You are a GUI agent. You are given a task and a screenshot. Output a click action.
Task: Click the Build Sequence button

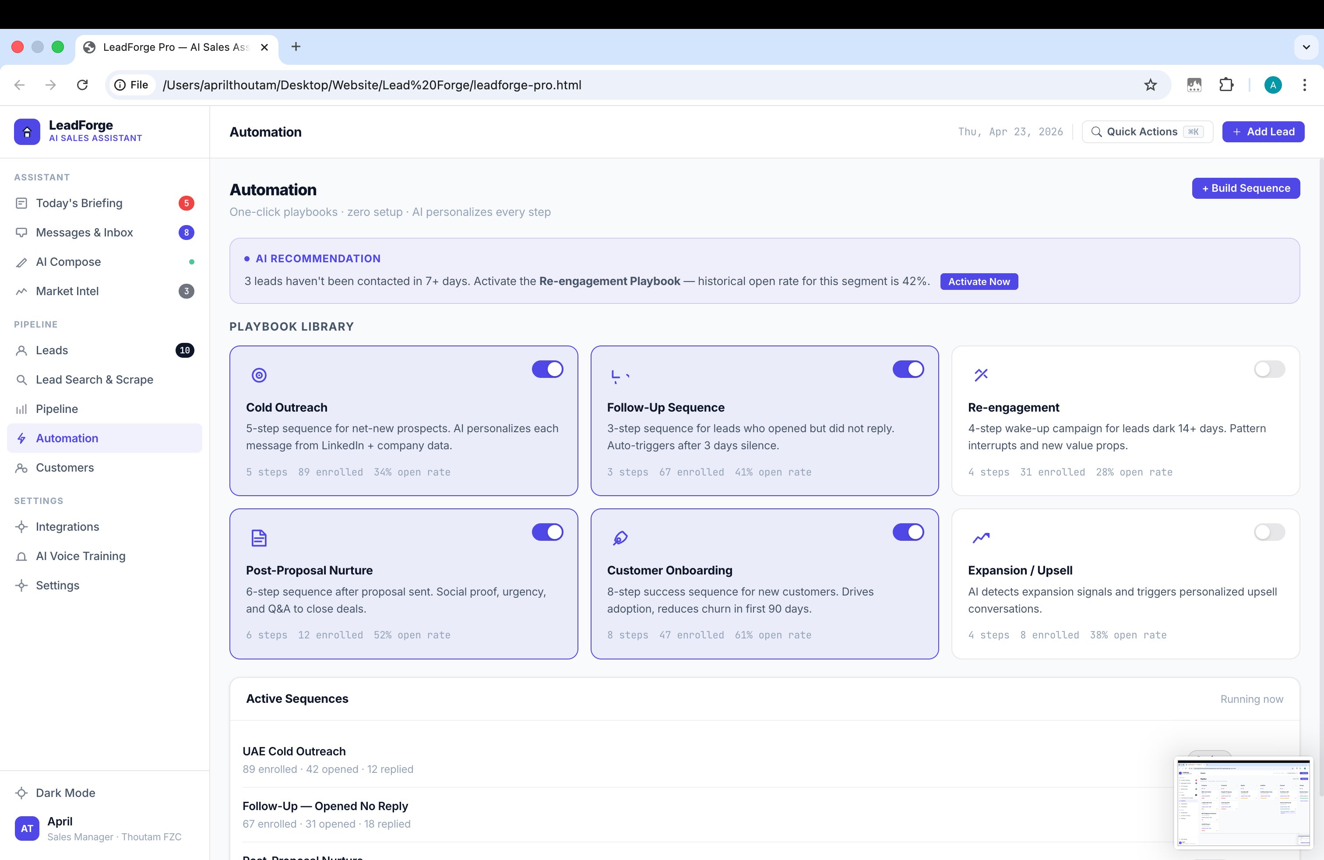point(1245,189)
